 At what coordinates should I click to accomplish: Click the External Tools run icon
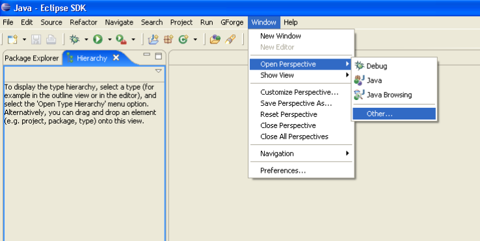coord(121,39)
